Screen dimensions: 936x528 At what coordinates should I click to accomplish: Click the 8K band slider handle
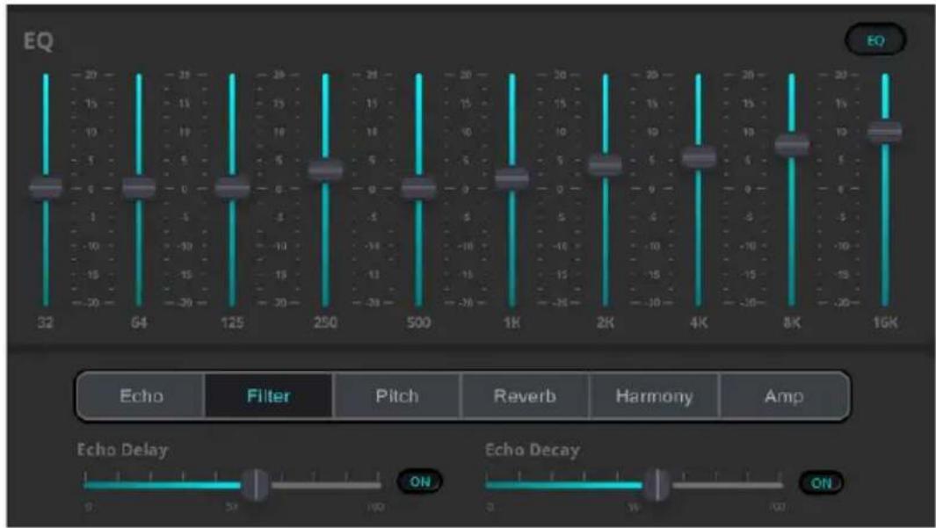(x=792, y=145)
